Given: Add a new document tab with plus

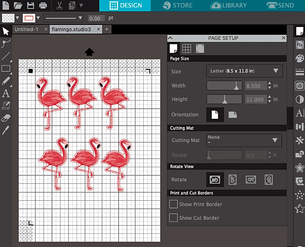Looking at the screenshot, I should point(107,29).
